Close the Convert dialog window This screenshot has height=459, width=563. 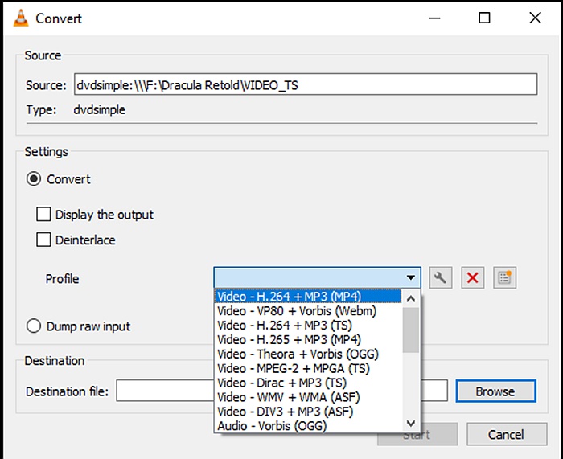(535, 18)
